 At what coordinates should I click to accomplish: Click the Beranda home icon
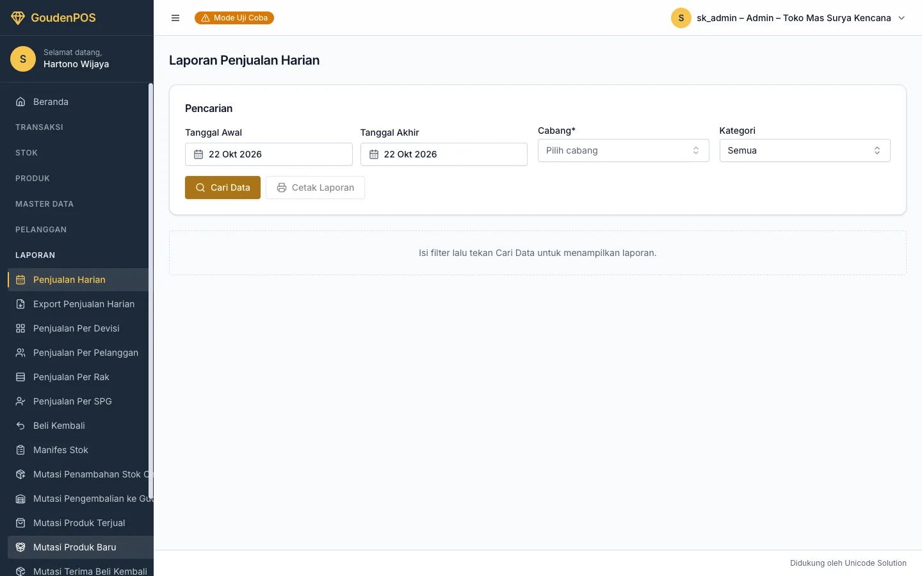(20, 102)
